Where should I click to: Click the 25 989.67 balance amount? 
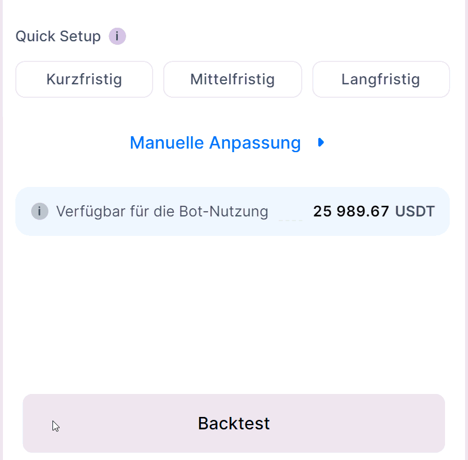click(x=351, y=211)
